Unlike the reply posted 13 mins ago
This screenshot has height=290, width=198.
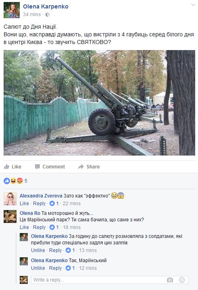(38, 250)
